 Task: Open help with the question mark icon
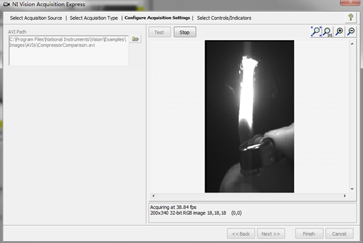pos(351,18)
